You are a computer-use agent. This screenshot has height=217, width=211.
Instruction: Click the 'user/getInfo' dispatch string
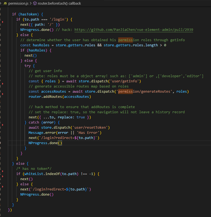click(124, 81)
